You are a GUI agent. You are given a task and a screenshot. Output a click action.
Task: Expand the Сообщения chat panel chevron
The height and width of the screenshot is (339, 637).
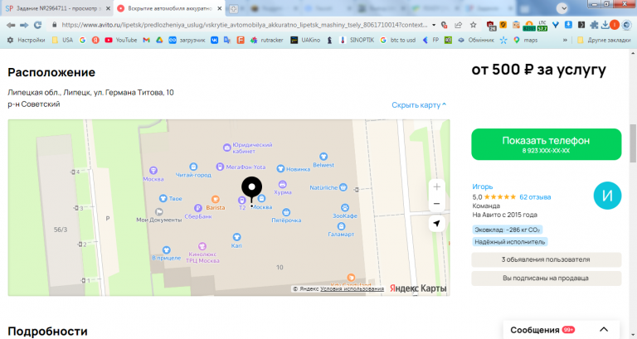(604, 330)
